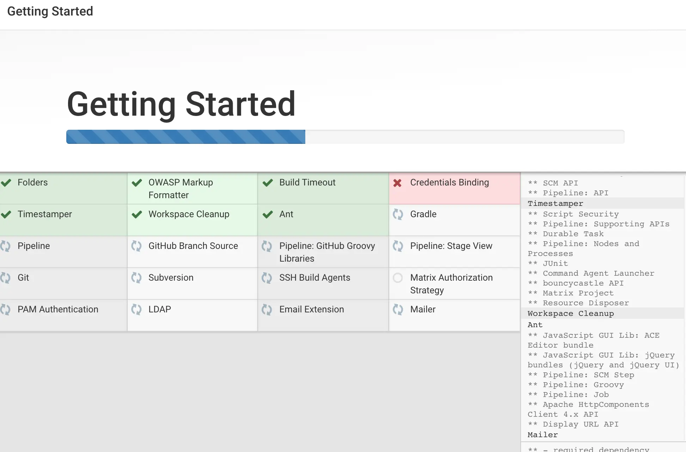Click the Getting Started header title
This screenshot has height=452, width=686.
[x=50, y=11]
